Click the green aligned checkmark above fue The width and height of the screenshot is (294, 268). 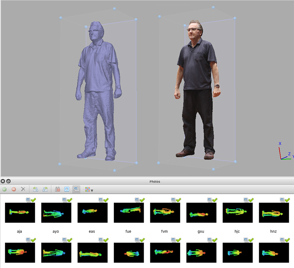142,200
